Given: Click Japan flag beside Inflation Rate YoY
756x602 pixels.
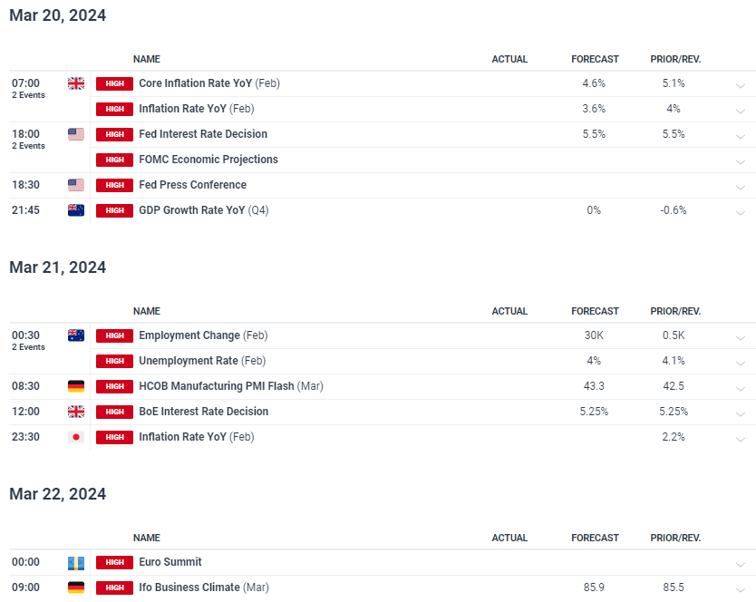Looking at the screenshot, I should point(76,437).
